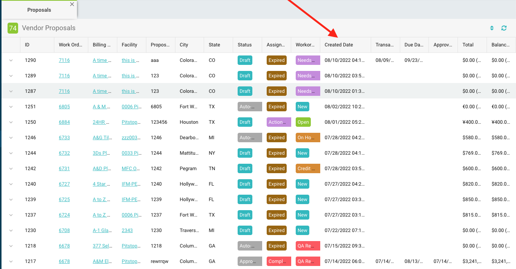The image size is (516, 269).
Task: Click the refresh icon in Vendor Proposals header
Action: 504,28
